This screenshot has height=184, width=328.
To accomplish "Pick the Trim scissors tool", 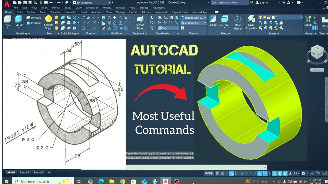I will click(x=126, y=18).
